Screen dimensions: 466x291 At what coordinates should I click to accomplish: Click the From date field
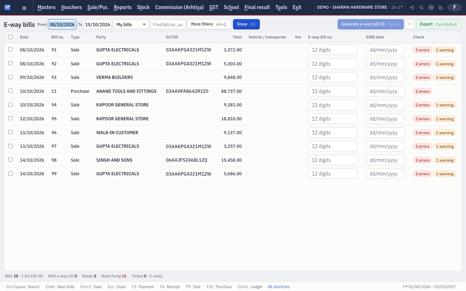coord(62,25)
